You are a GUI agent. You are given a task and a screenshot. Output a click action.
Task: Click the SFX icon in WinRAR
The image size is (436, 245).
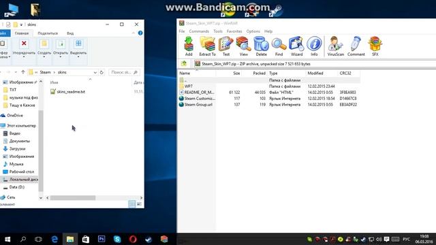click(x=375, y=46)
